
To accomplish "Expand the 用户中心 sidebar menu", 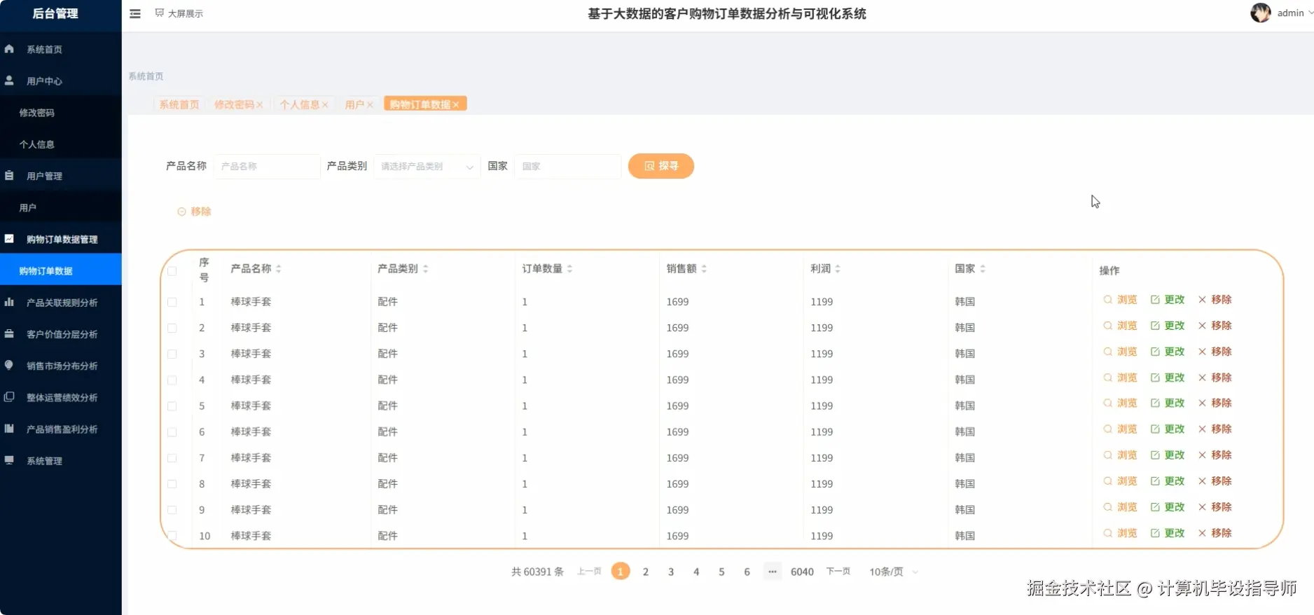I will click(61, 81).
